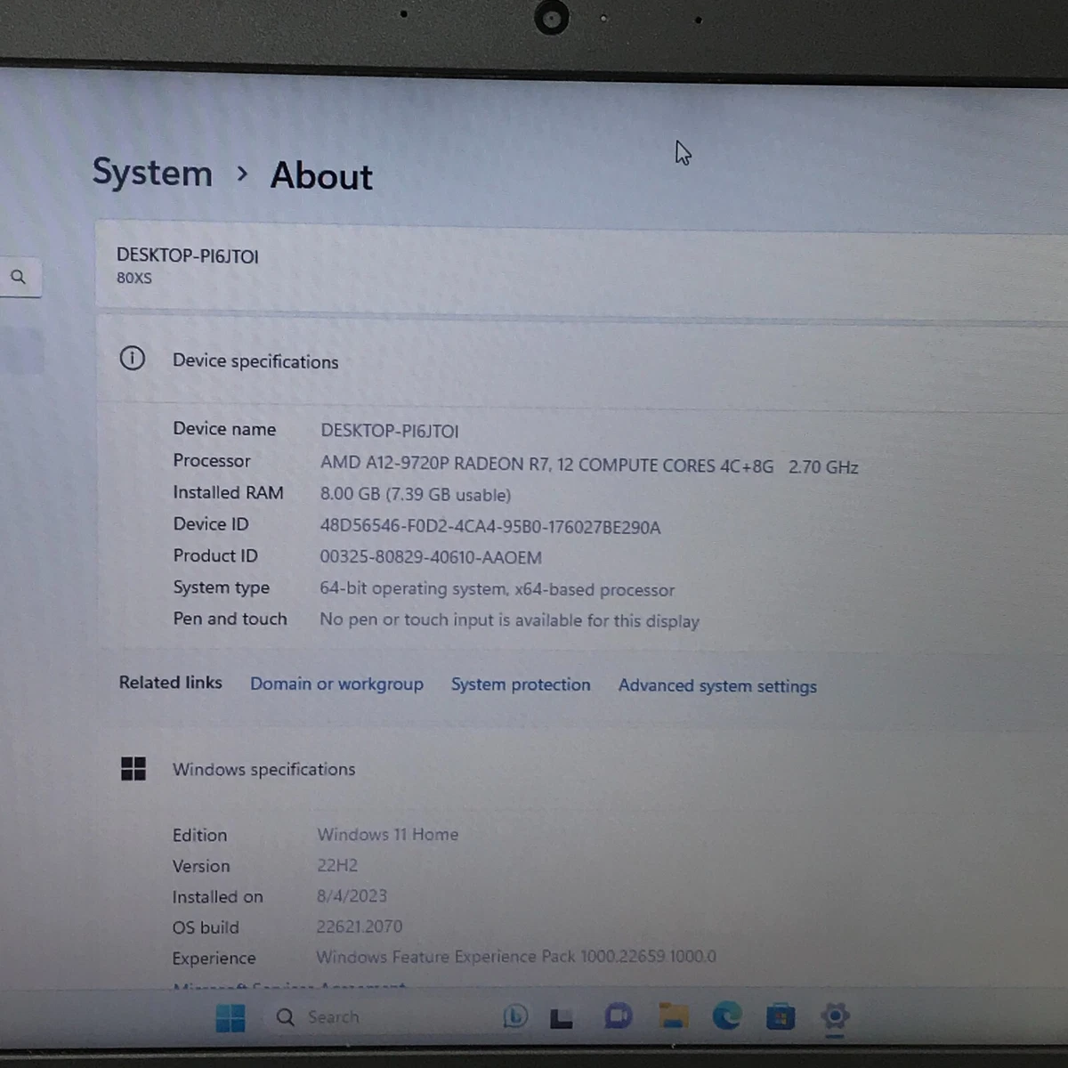Image resolution: width=1068 pixels, height=1068 pixels.
Task: Open the Windows Start menu
Action: [231, 1017]
